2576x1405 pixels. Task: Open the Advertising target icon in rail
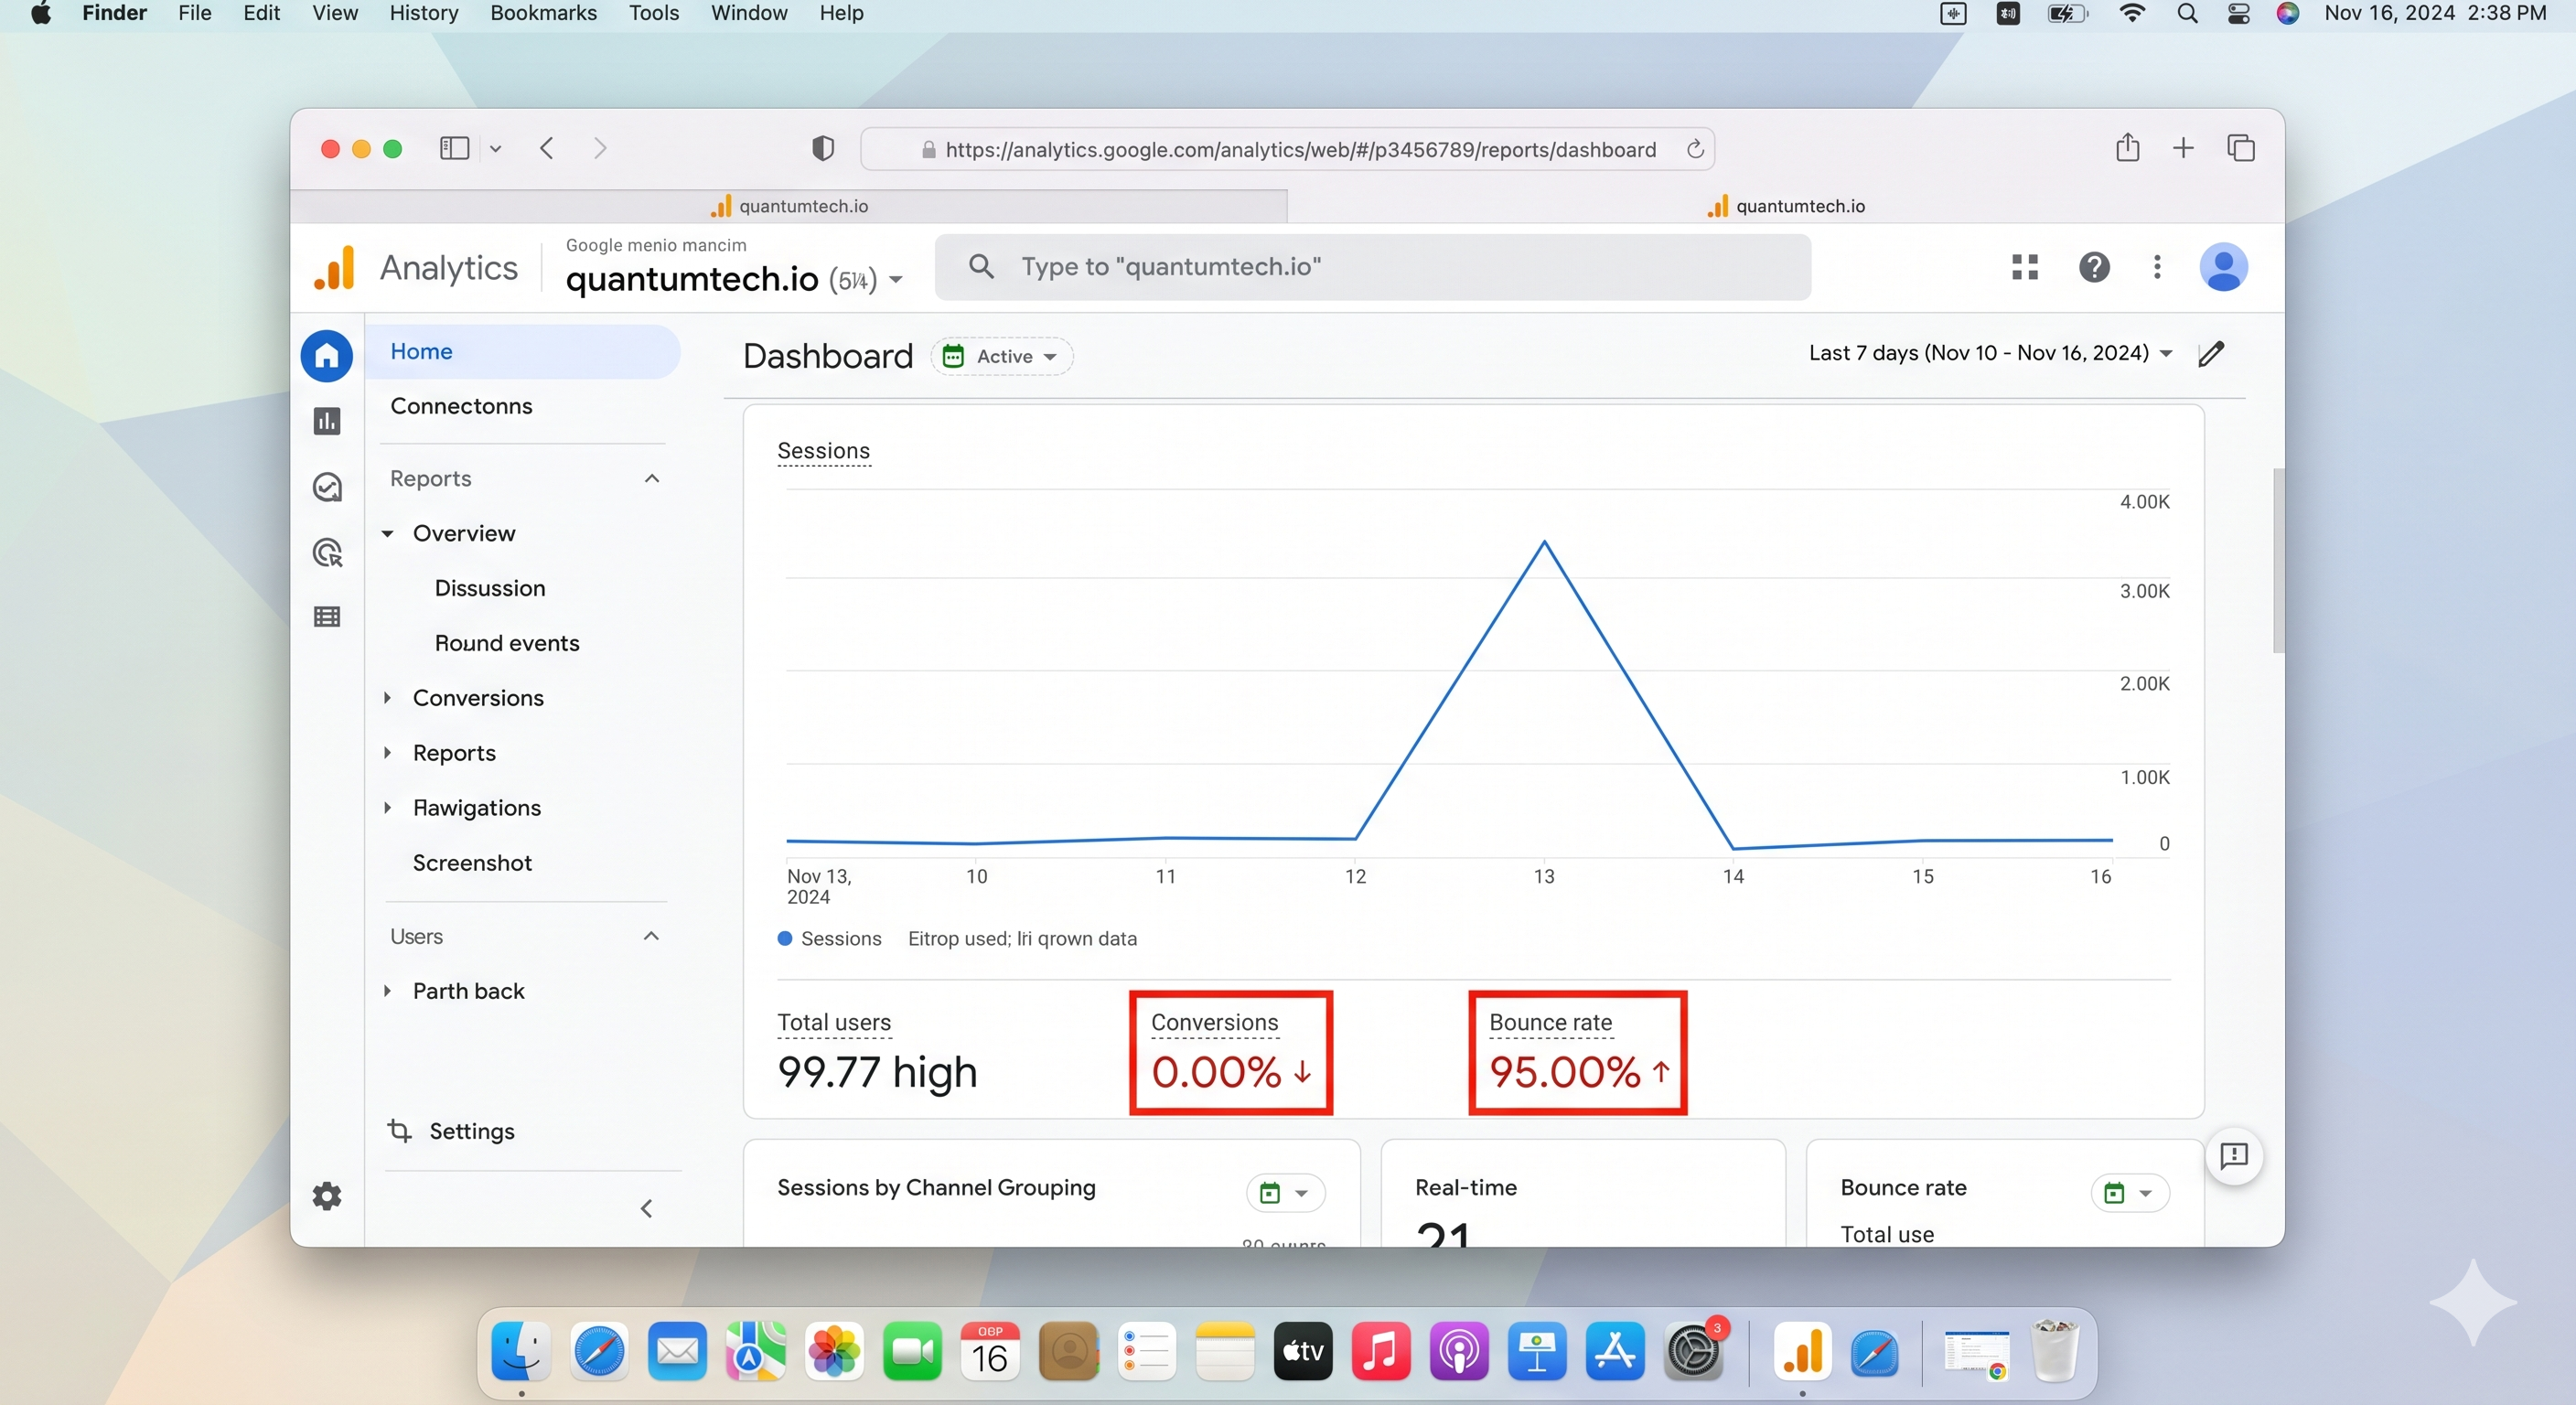[x=327, y=552]
